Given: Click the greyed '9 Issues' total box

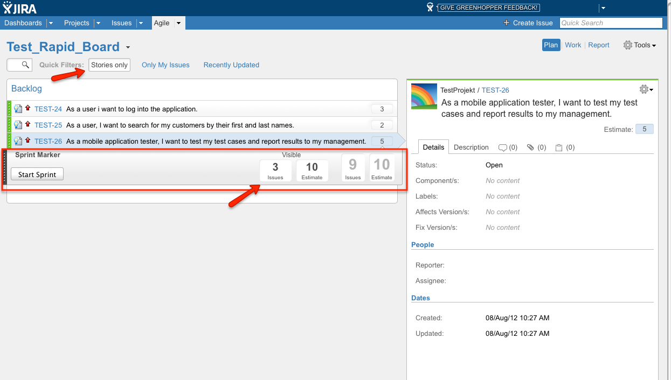Looking at the screenshot, I should [x=353, y=168].
